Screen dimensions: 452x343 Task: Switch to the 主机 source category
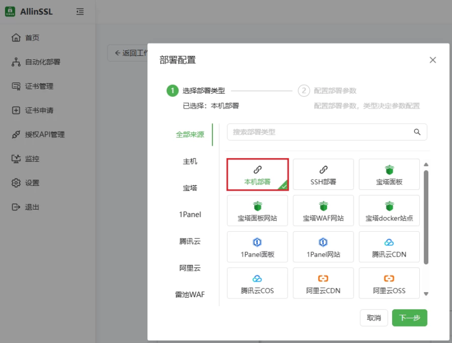coord(190,162)
